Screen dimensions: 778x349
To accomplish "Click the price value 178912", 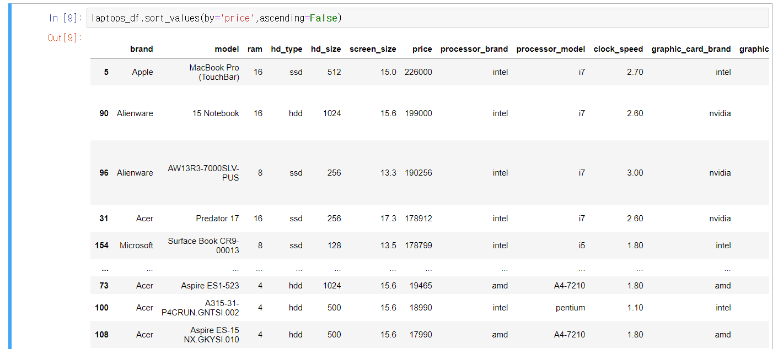I will point(418,219).
